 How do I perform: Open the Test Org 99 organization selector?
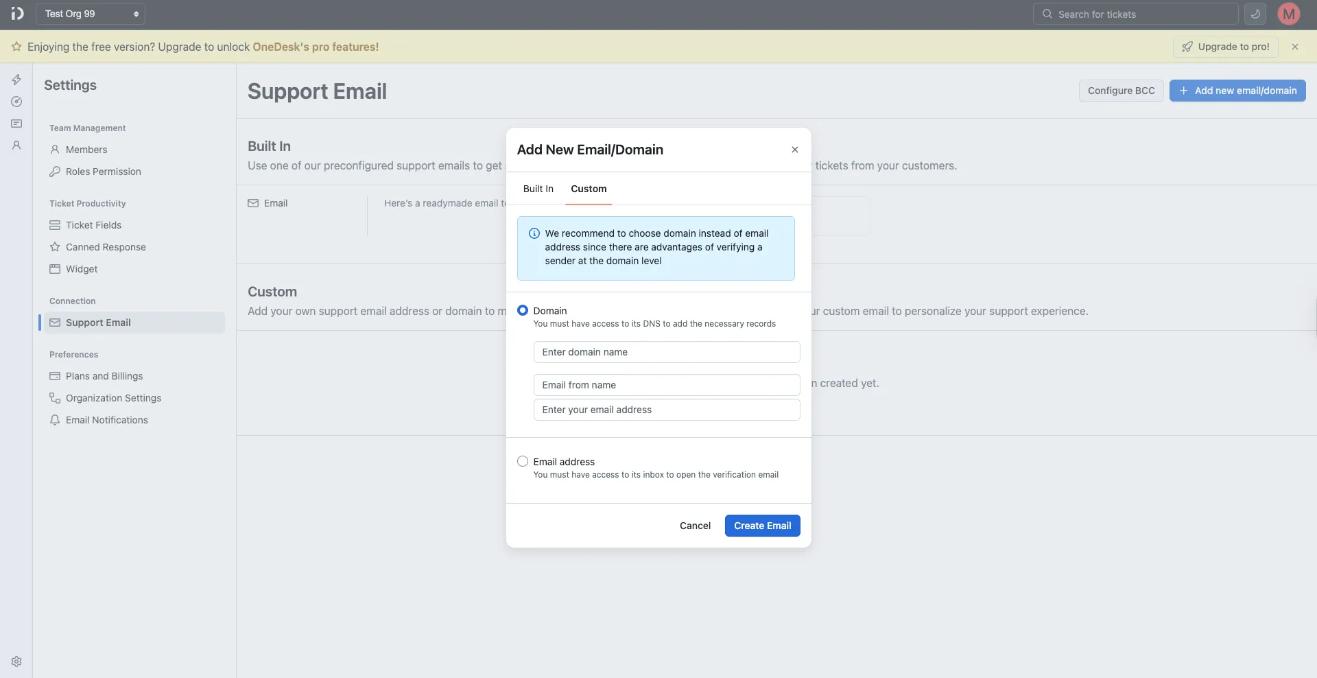coord(91,13)
